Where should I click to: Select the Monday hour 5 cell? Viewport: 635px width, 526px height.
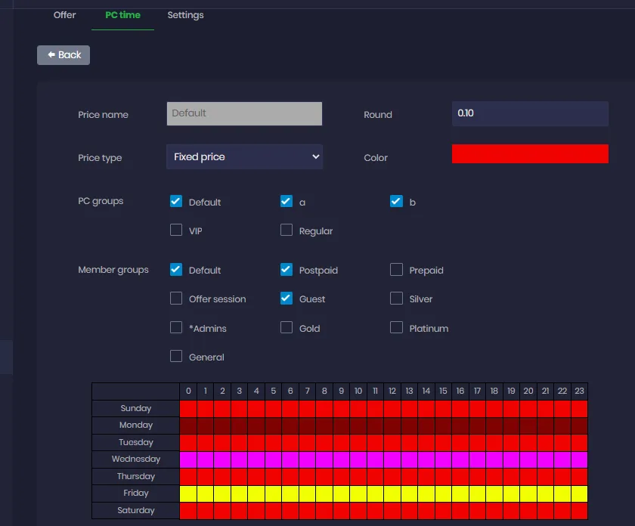pyautogui.click(x=274, y=425)
